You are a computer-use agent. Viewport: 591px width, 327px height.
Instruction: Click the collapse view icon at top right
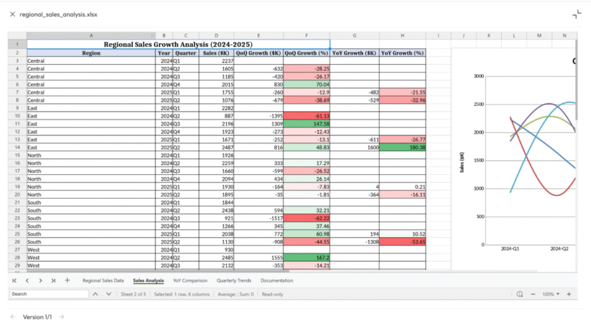[x=576, y=14]
